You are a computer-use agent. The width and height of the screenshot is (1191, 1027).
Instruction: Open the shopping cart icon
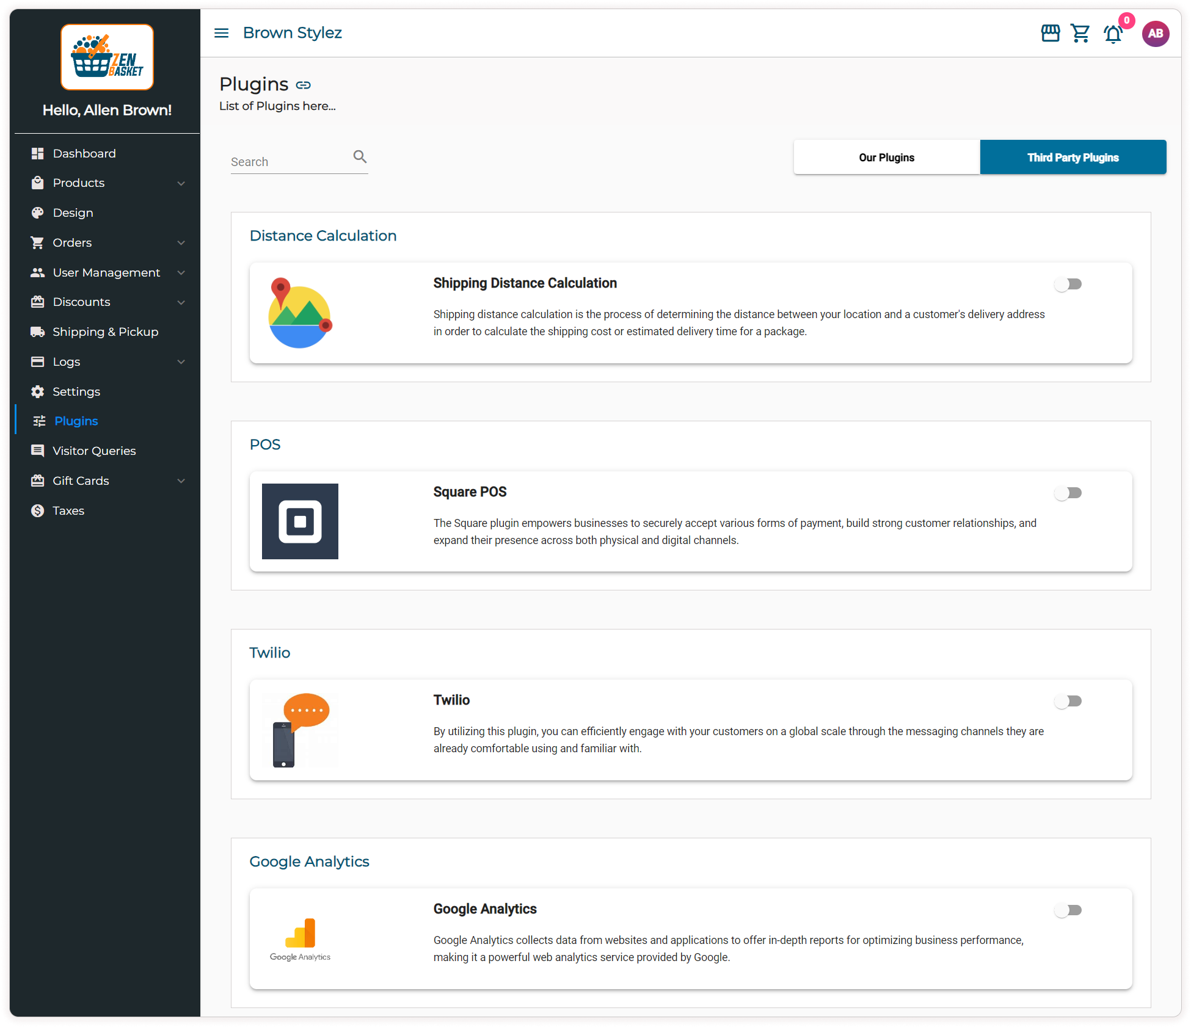point(1080,33)
